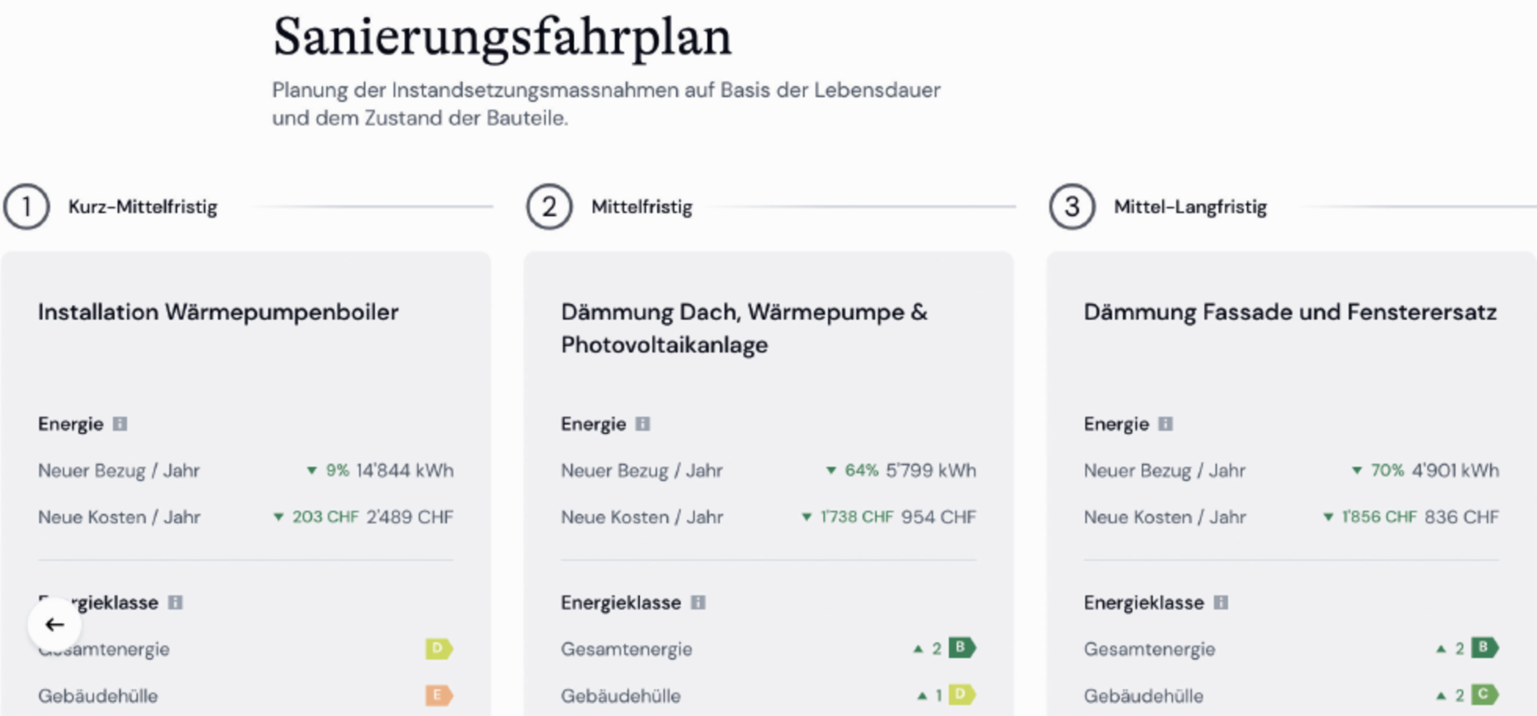Click the yellow D Gesamtenergie badge
Screen dimensions: 1537x716
[439, 648]
